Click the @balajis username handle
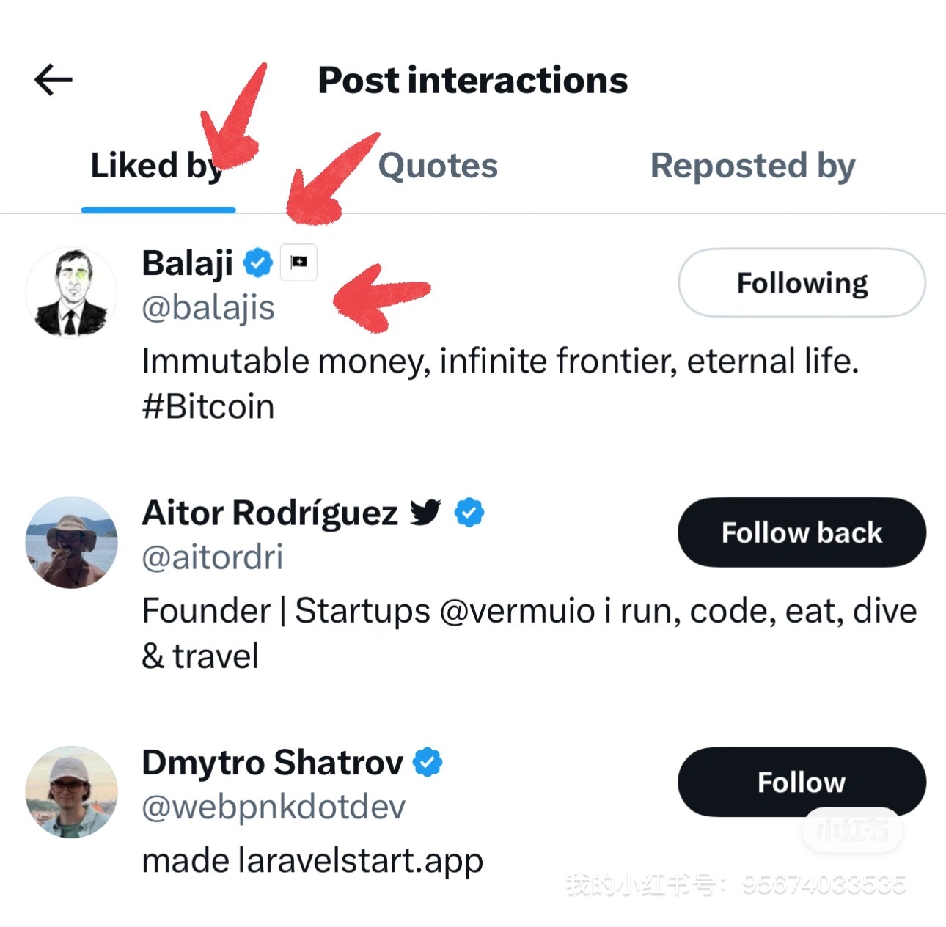The width and height of the screenshot is (946, 927). (208, 307)
